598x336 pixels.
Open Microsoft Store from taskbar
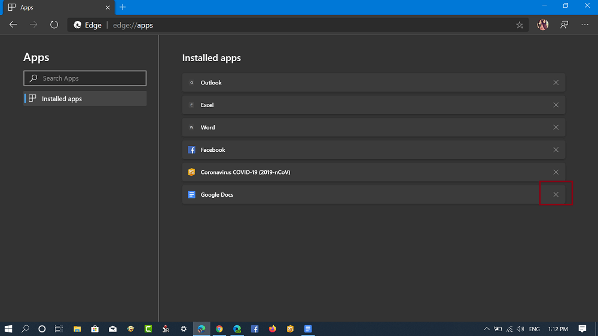(95, 329)
